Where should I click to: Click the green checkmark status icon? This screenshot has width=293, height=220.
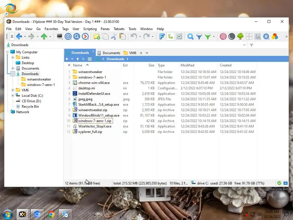(279, 183)
